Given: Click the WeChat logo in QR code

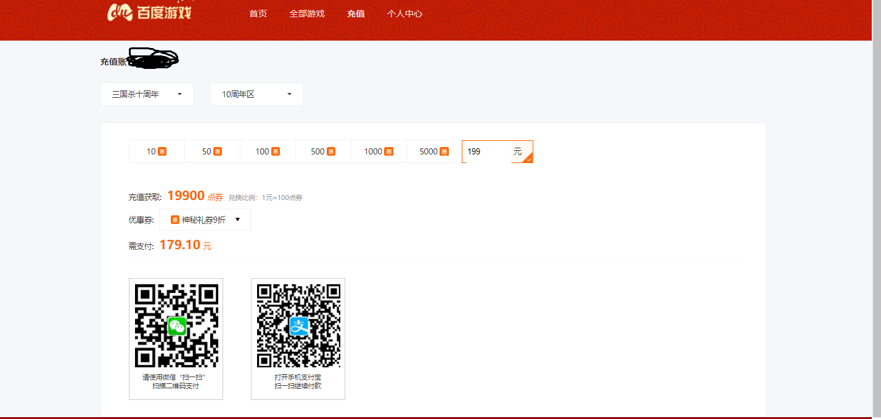Looking at the screenshot, I should click(176, 325).
